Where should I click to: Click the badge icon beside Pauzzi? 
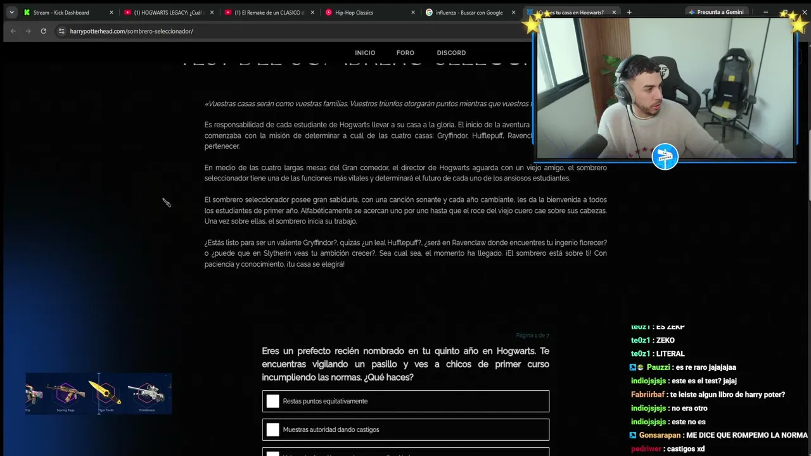637,367
